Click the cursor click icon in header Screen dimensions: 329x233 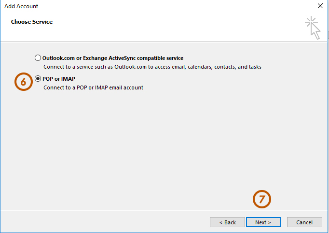tap(314, 28)
